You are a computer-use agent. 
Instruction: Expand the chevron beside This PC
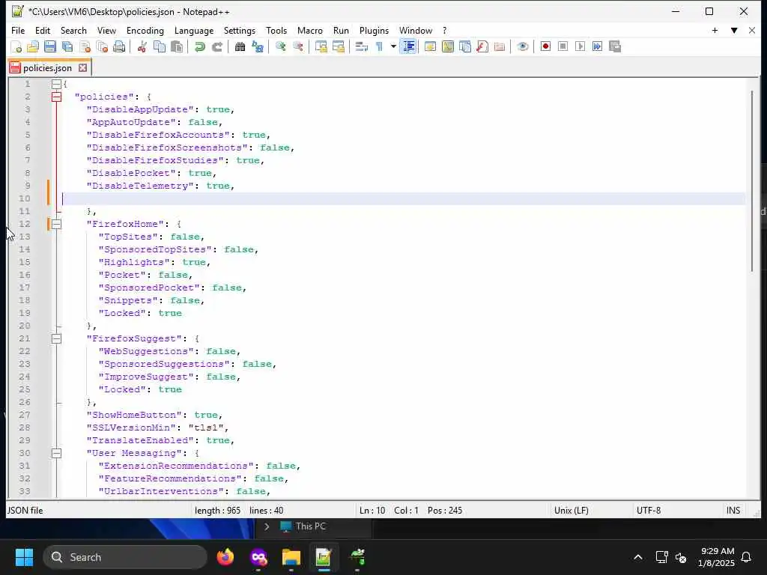[267, 526]
